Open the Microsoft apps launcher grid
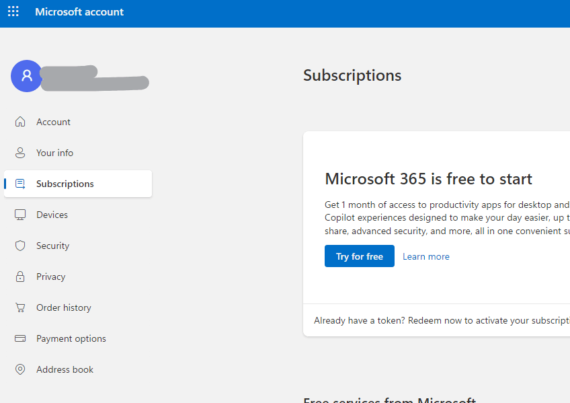570x403 pixels. (13, 11)
